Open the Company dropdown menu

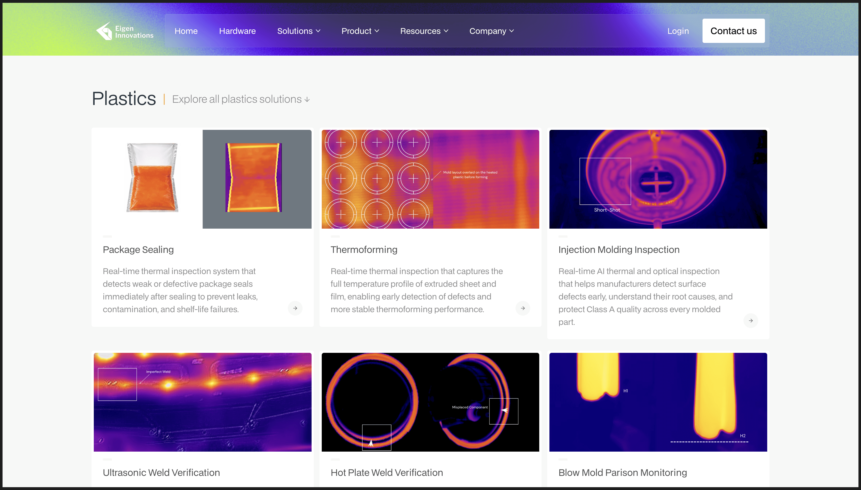[491, 31]
